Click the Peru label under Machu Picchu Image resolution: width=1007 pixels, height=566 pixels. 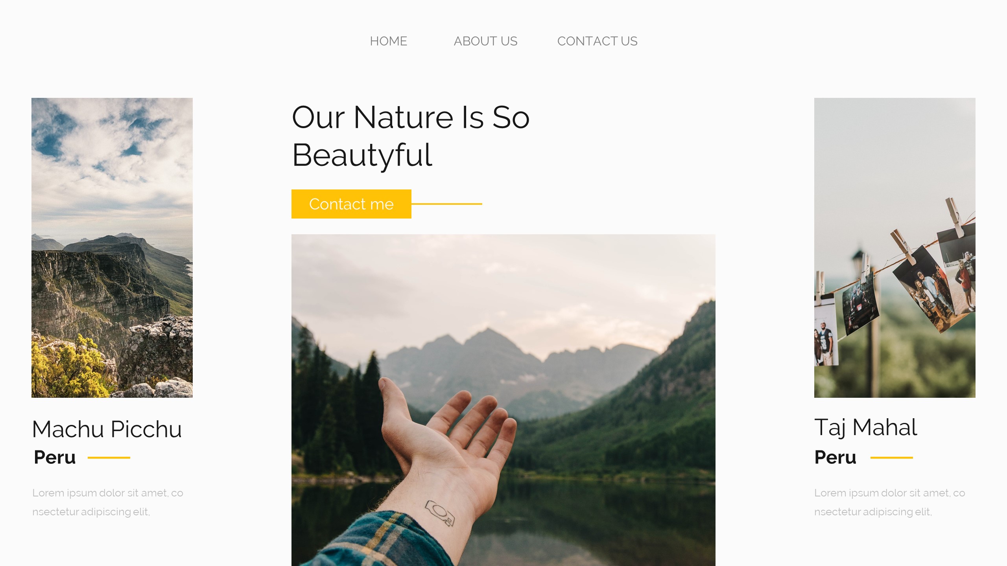[x=55, y=457]
